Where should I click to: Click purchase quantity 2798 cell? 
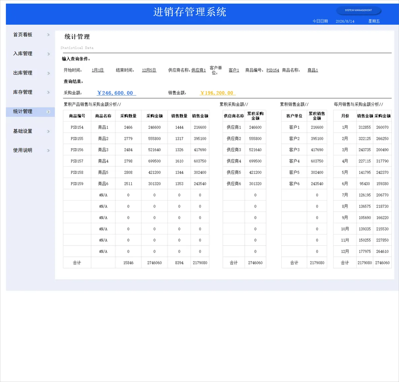tap(128, 161)
